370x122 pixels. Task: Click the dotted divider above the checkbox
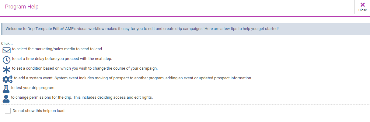(186, 105)
